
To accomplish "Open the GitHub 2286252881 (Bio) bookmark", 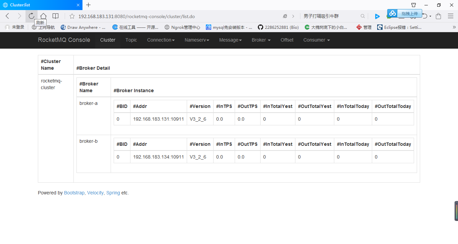I will [x=278, y=27].
